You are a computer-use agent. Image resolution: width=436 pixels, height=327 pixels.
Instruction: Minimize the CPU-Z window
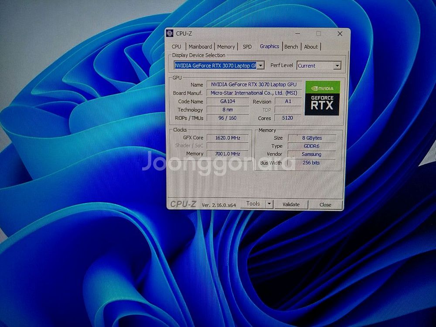click(297, 34)
